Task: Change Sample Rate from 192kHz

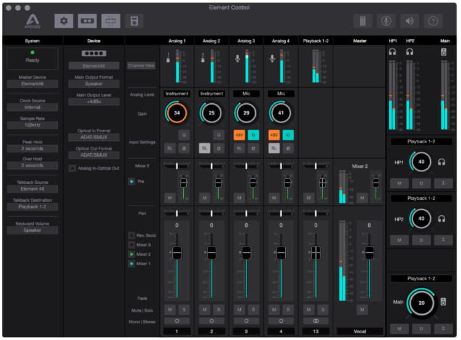Action: [x=33, y=125]
